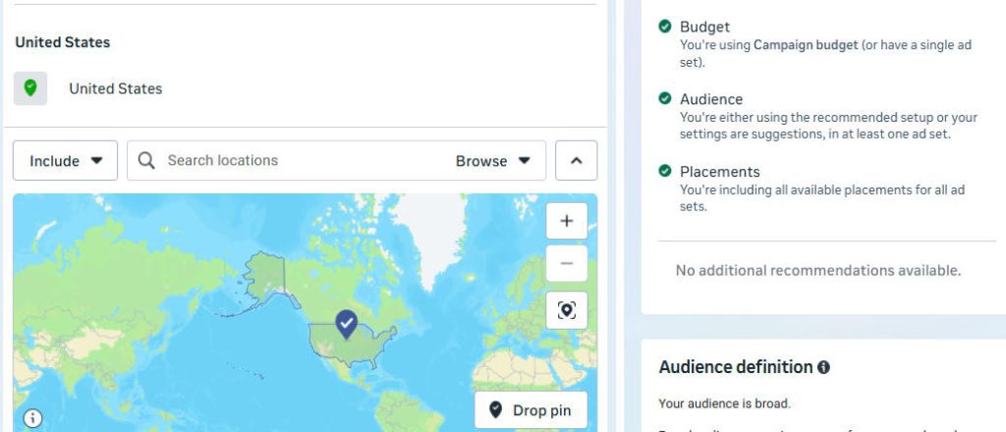The image size is (1006, 432).
Task: Open the Audience definition info tooltip icon
Action: coord(823,367)
